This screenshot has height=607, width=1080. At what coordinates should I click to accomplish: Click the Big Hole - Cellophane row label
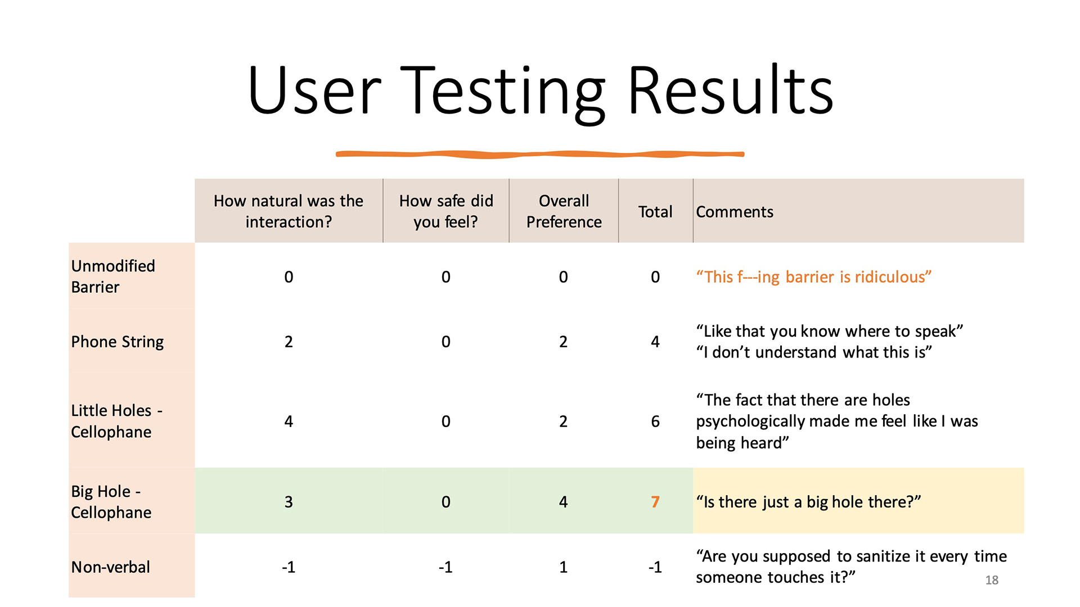pyautogui.click(x=111, y=501)
